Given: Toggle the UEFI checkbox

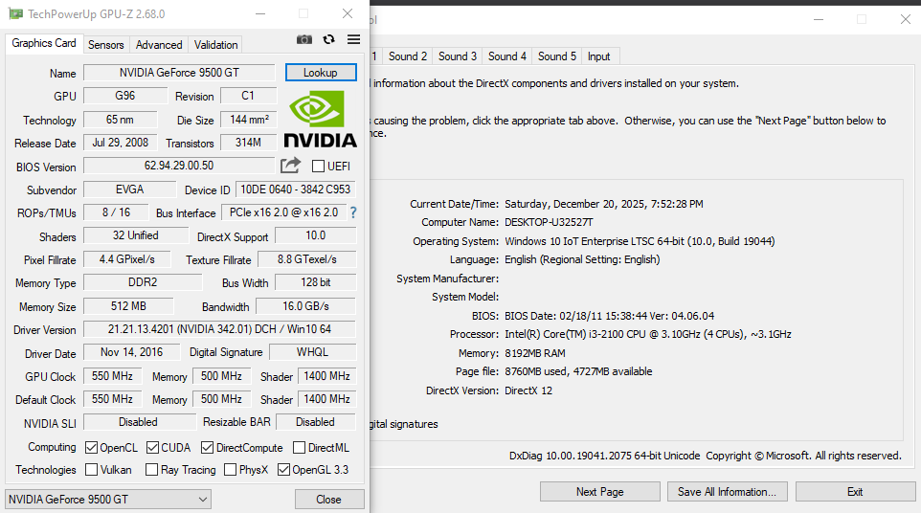Looking at the screenshot, I should (x=319, y=167).
